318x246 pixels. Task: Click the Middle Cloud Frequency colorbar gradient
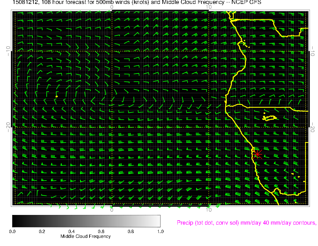click(x=86, y=221)
